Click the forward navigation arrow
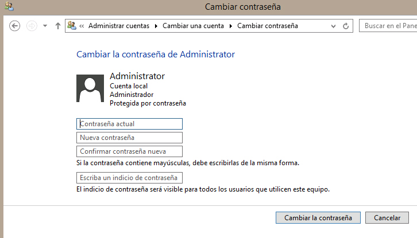Image resolution: width=417 pixels, height=238 pixels. (x=32, y=26)
